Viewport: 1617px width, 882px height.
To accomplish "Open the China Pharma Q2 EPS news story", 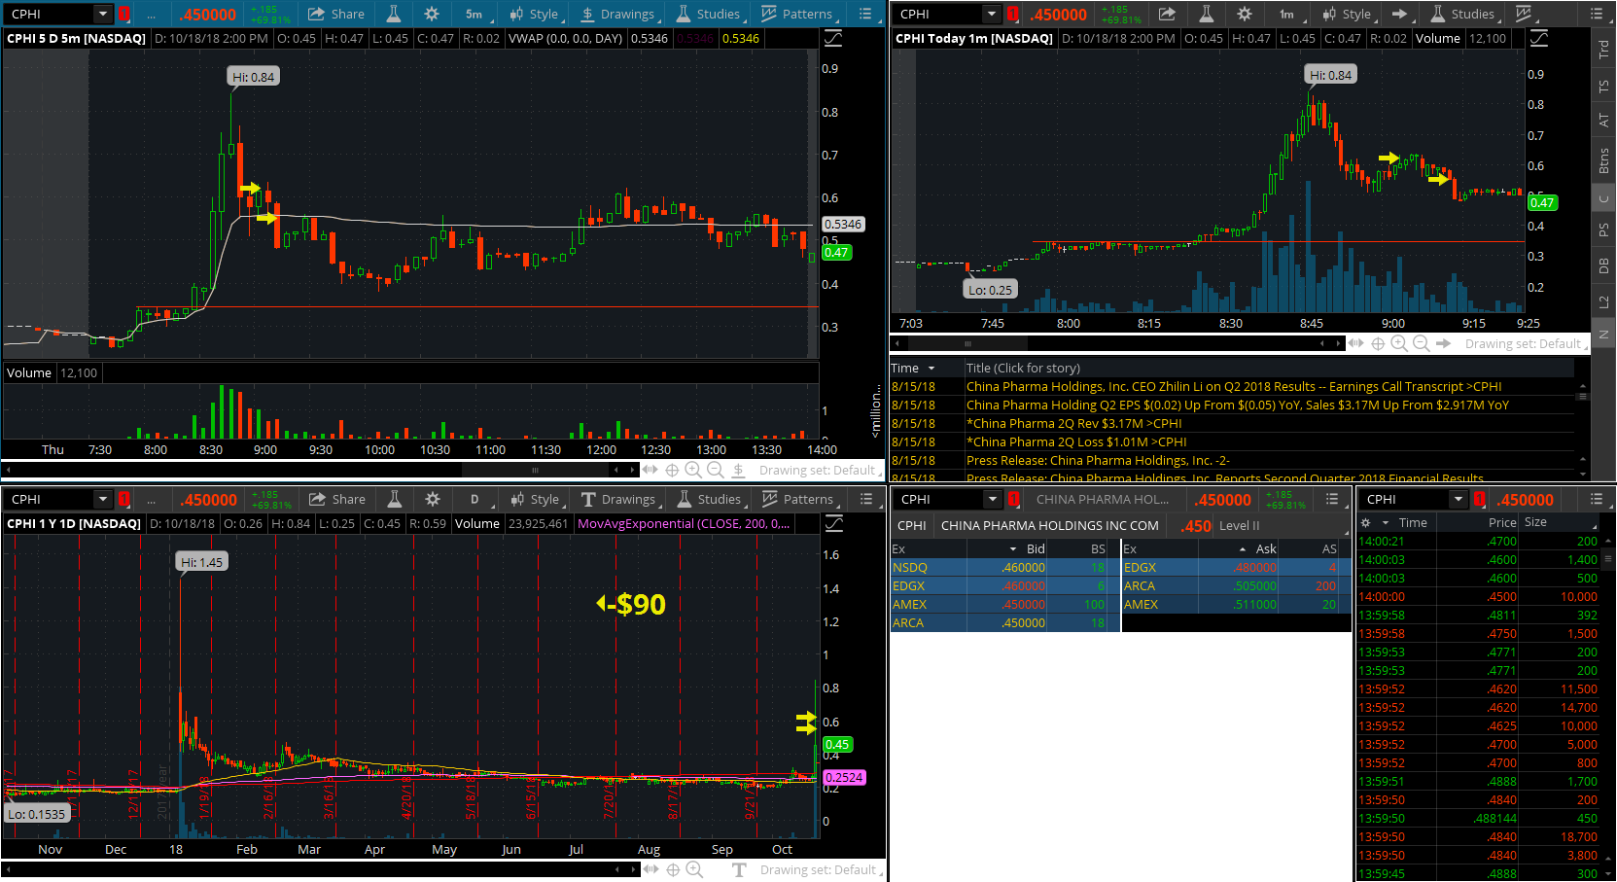I will point(1238,405).
